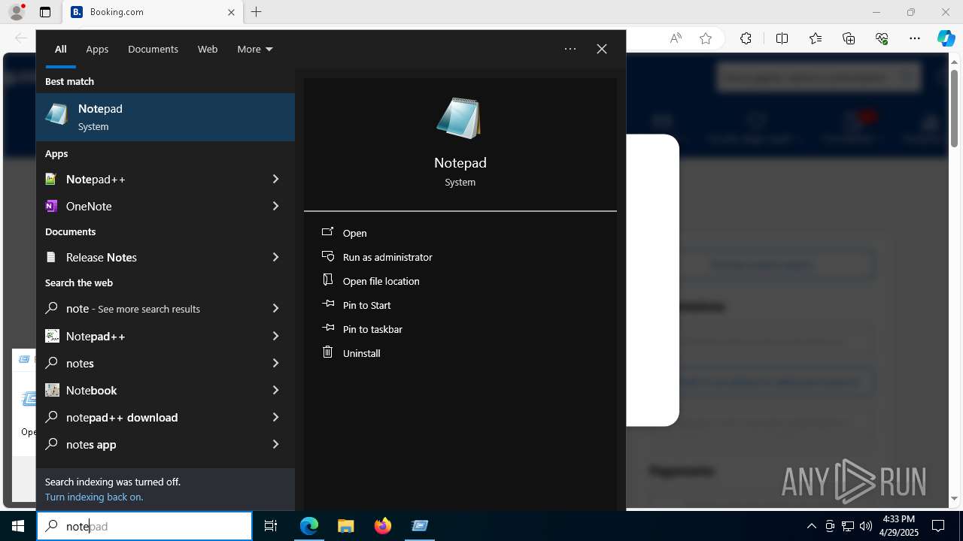Expand 'notepad++ download' suggestion arrow
Screen dimensions: 963x541
[275, 417]
